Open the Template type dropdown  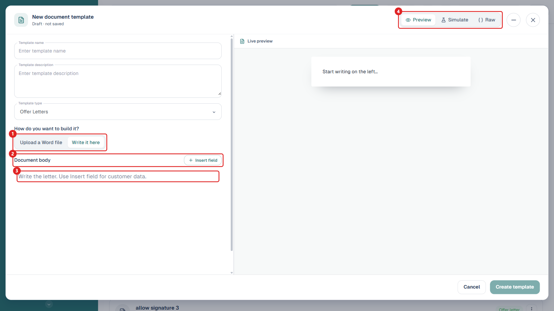pos(118,112)
